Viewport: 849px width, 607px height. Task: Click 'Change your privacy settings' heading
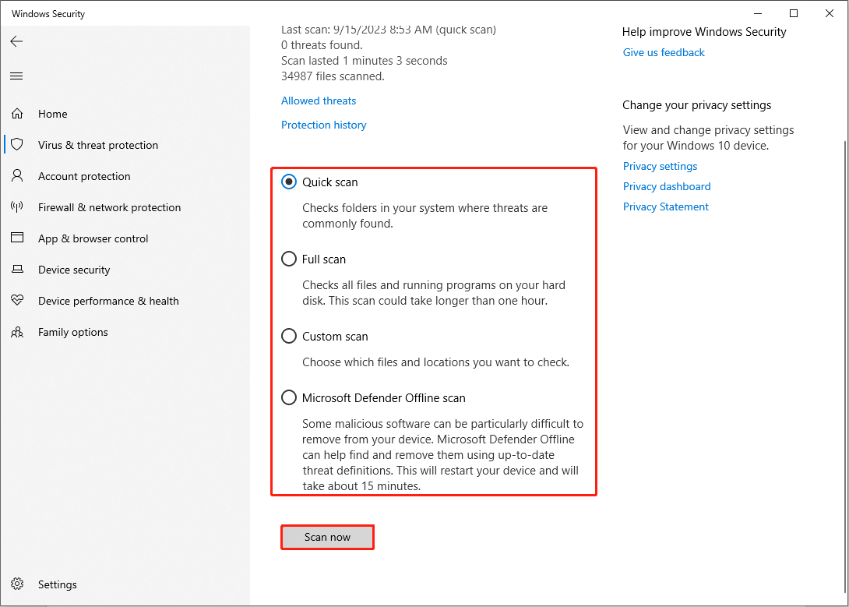(x=696, y=105)
